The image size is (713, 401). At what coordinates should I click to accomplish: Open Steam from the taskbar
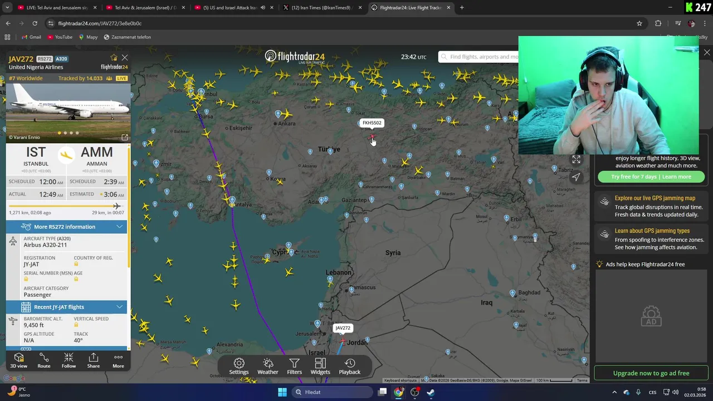[x=431, y=392]
